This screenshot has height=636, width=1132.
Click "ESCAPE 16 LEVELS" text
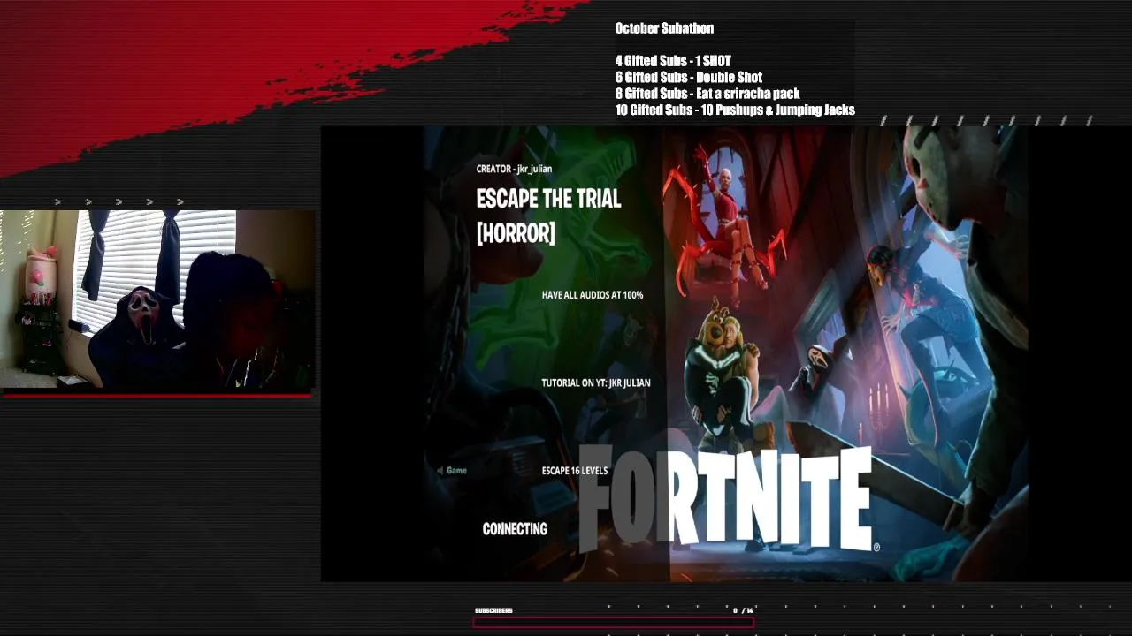(575, 471)
